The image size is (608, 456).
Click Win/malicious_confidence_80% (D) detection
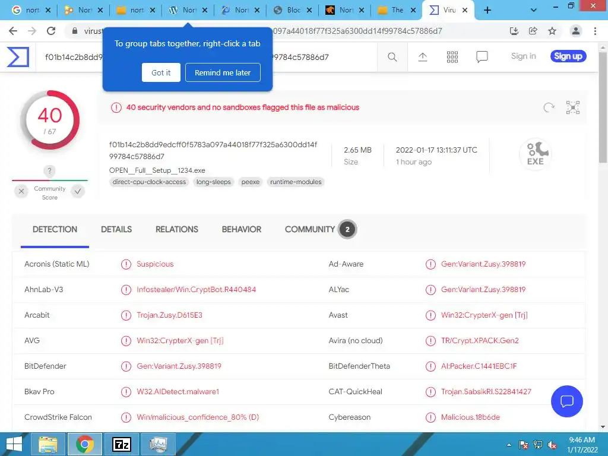pyautogui.click(x=198, y=417)
